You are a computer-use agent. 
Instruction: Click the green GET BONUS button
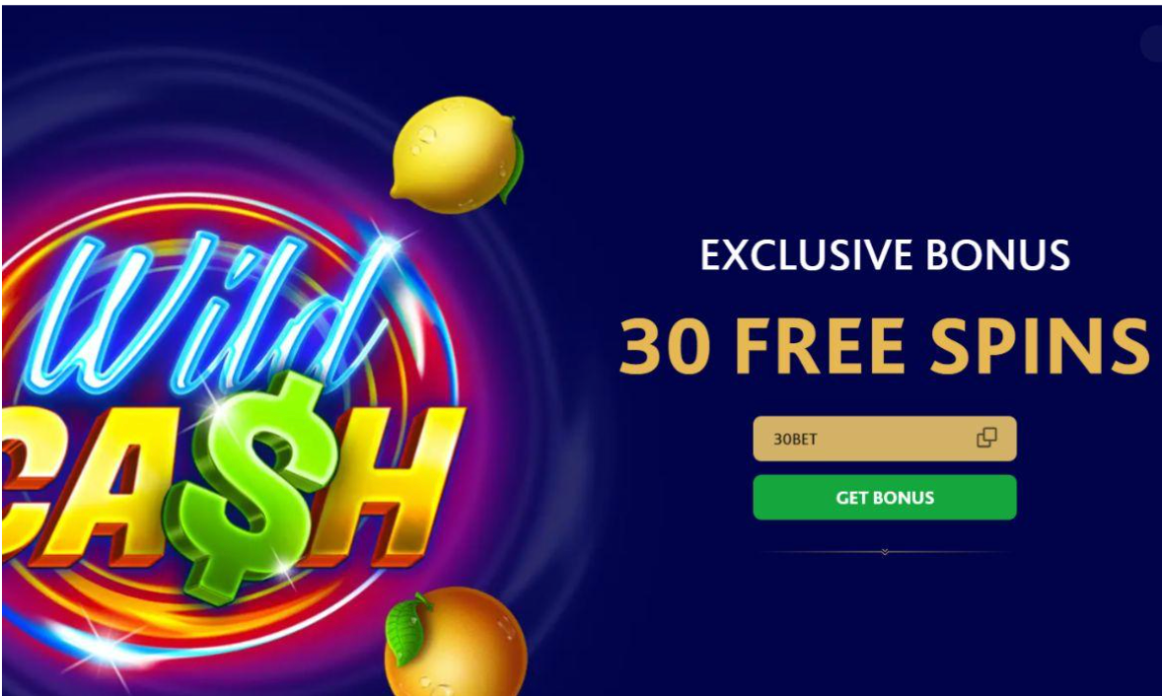tap(885, 498)
